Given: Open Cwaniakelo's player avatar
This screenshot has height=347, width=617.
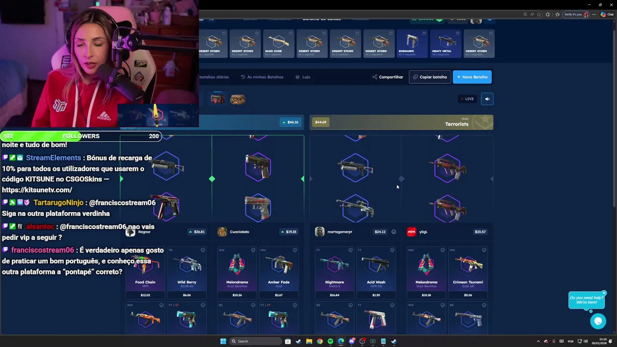Looking at the screenshot, I should [x=222, y=232].
